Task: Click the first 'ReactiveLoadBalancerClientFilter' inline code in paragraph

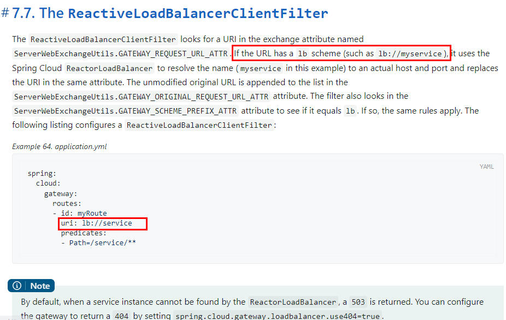Action: [103, 39]
